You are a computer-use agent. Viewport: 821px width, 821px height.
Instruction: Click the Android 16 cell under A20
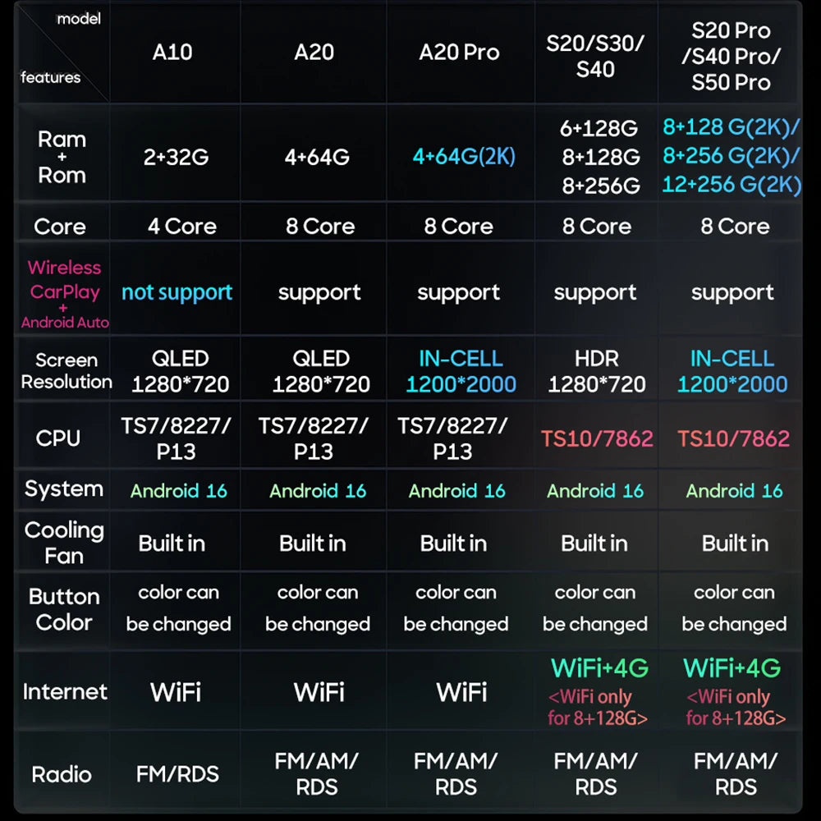(x=318, y=491)
